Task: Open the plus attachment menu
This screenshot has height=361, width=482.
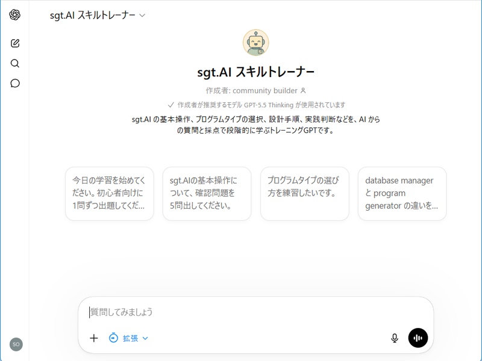Action: 94,338
